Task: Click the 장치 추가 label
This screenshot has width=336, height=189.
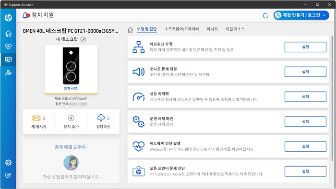Action: coord(71,127)
